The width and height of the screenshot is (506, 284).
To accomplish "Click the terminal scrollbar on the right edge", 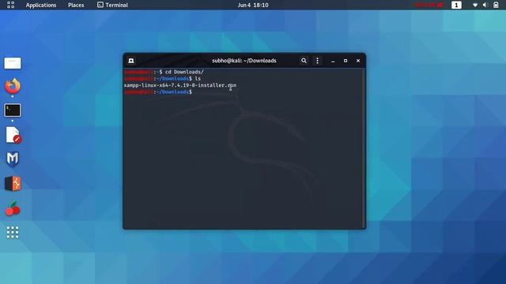I will [364, 148].
